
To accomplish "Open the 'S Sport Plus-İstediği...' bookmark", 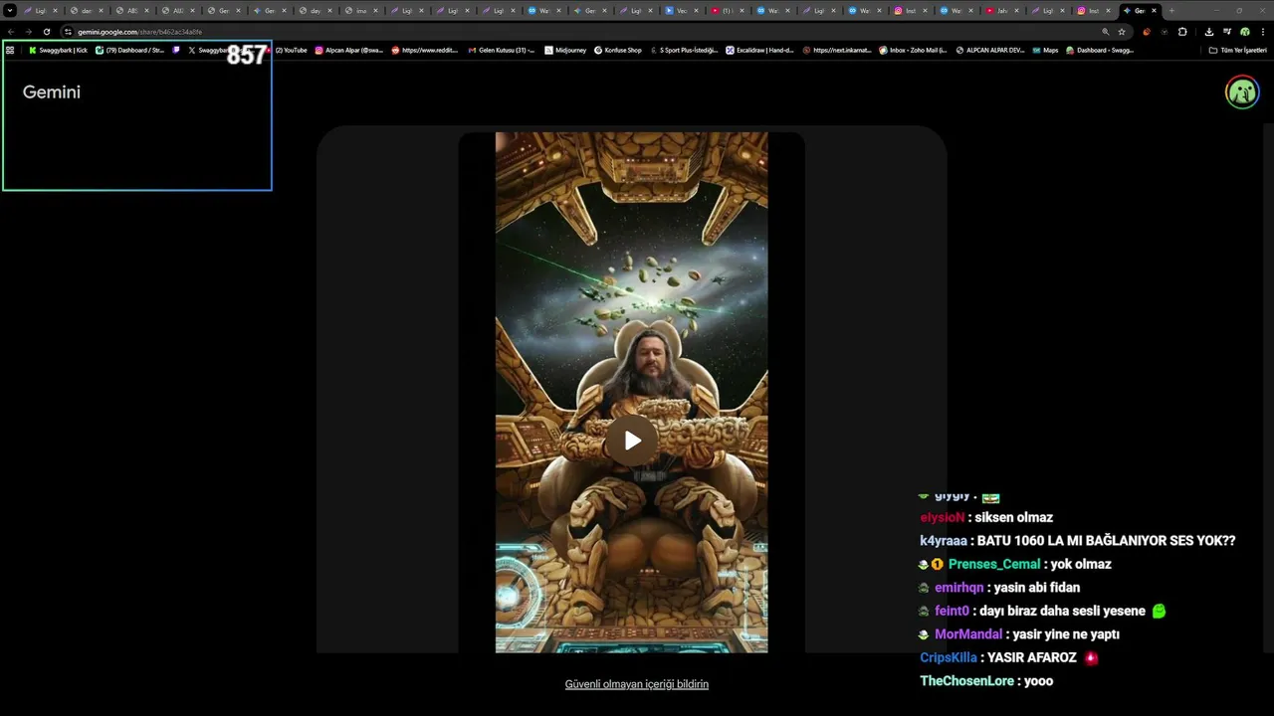I will click(x=684, y=50).
